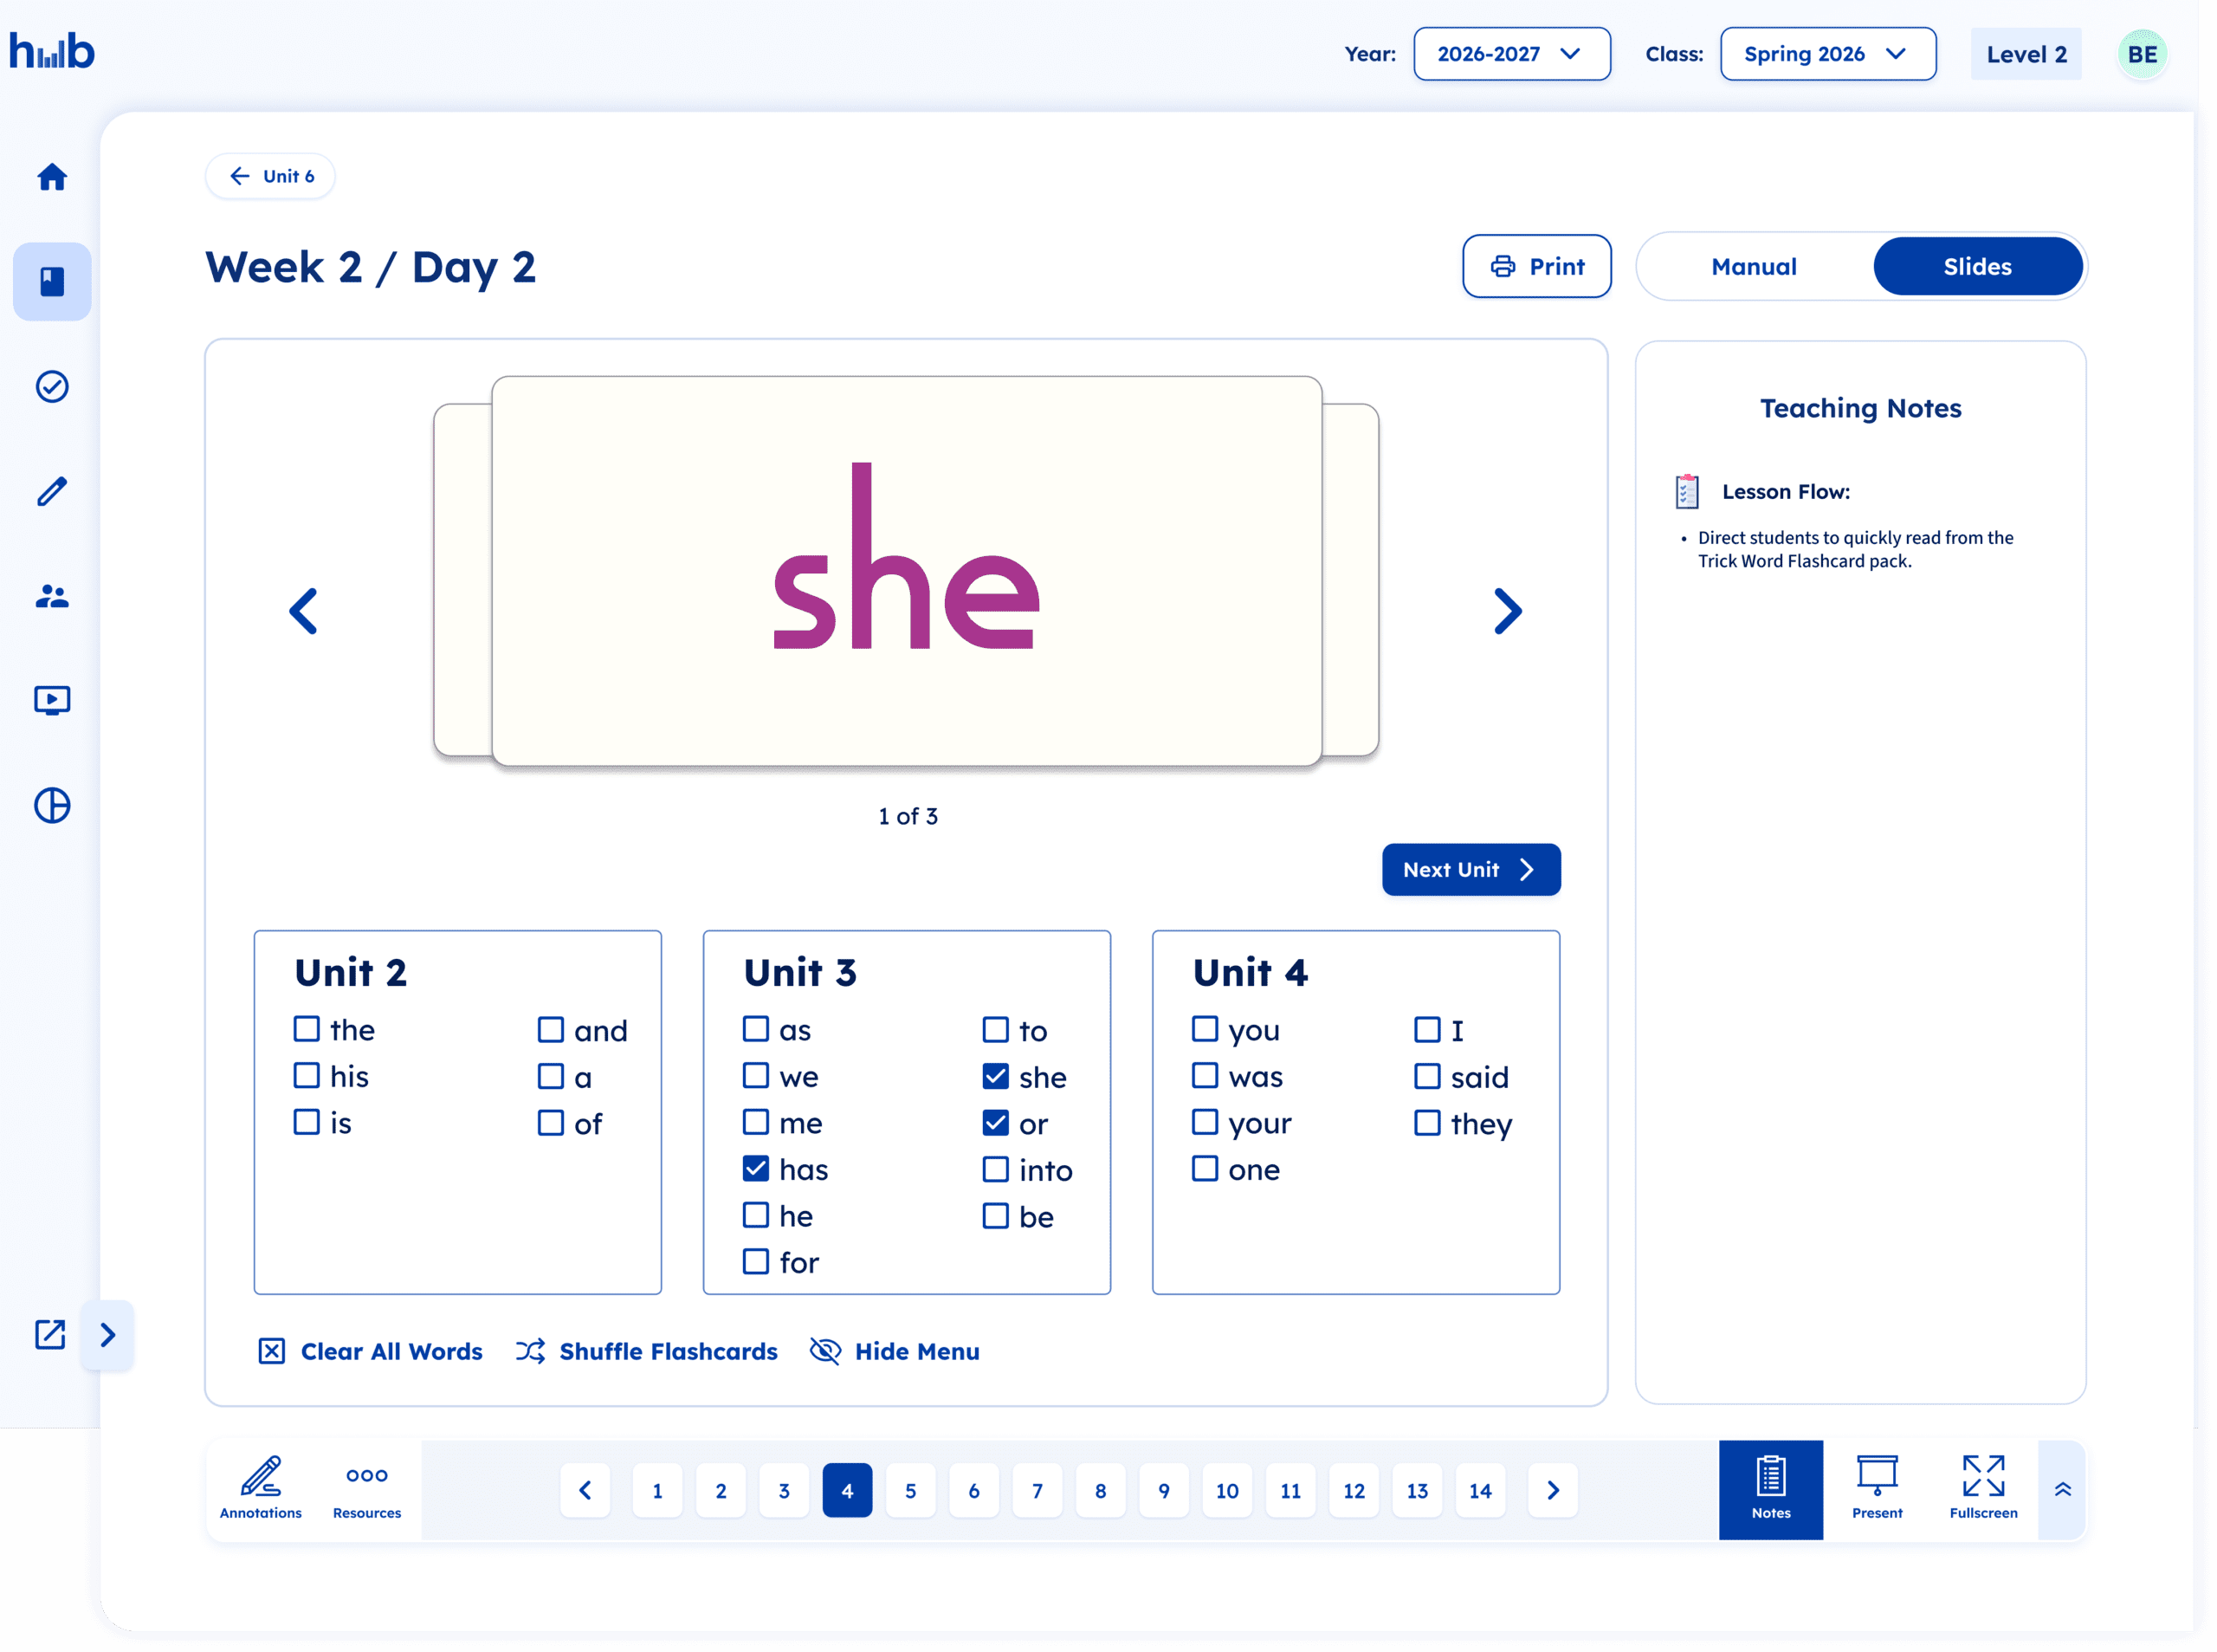Advance to the next flashcard arrow
Viewport: 2217px width, 1652px height.
coord(1508,611)
